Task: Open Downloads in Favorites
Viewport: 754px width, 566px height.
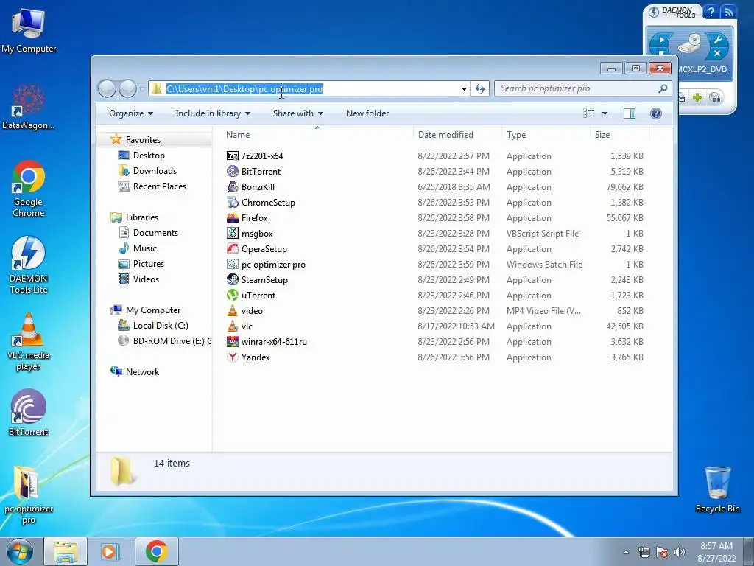Action: (x=155, y=171)
